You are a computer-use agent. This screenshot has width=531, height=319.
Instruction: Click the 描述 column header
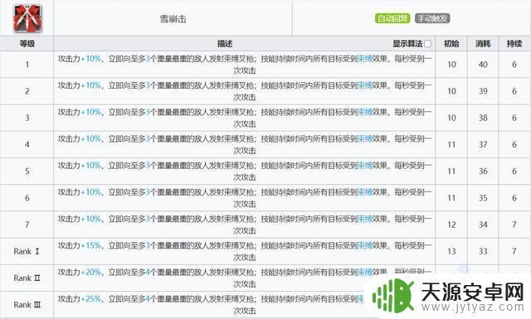225,44
